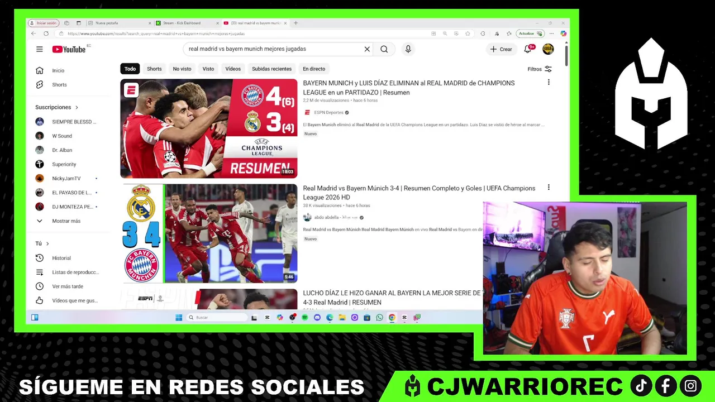Bookmark this page with the star icon
This screenshot has height=402, width=715.
click(468, 33)
